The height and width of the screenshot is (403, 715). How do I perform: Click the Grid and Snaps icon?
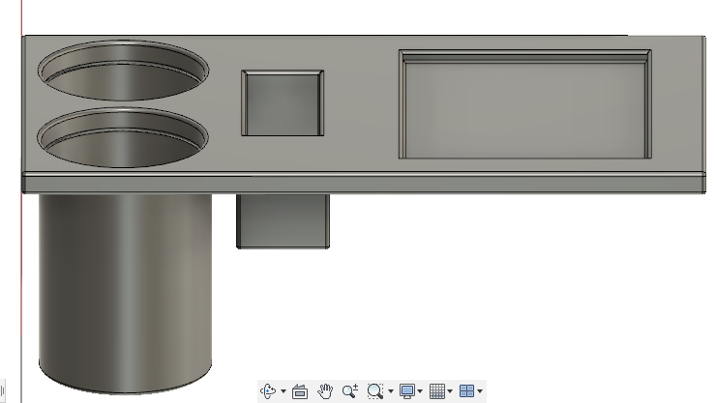point(437,391)
